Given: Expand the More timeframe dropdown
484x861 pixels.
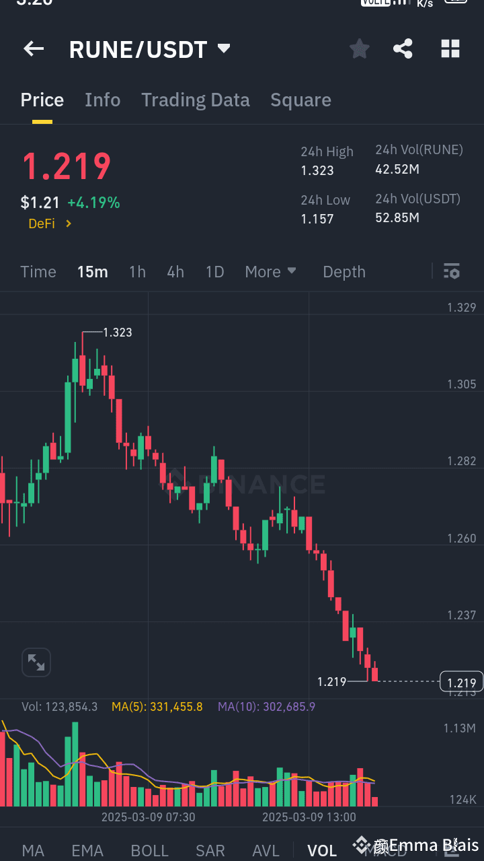Looking at the screenshot, I should [x=270, y=271].
